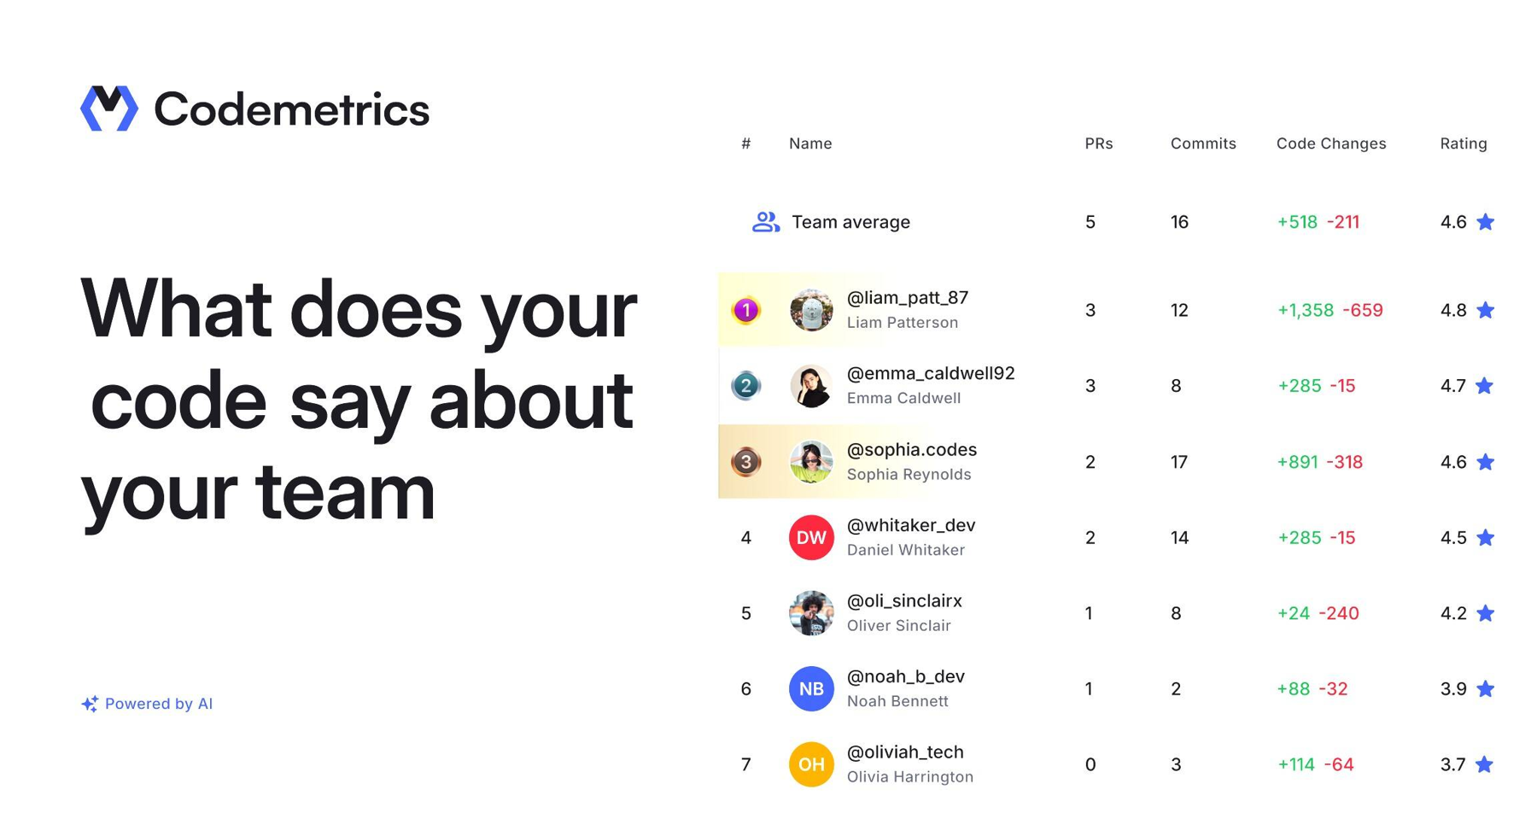Viewport: 1537px width, 813px height.
Task: Click the Powered by AI sparkle icon
Action: point(90,704)
